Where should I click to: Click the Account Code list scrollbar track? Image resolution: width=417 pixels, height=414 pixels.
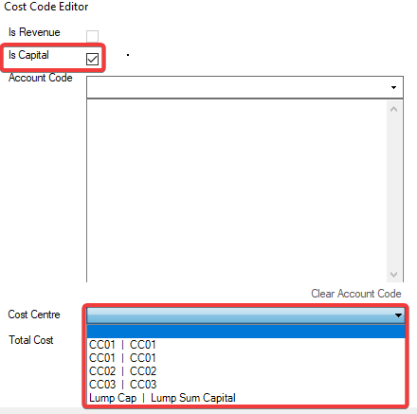coord(393,191)
